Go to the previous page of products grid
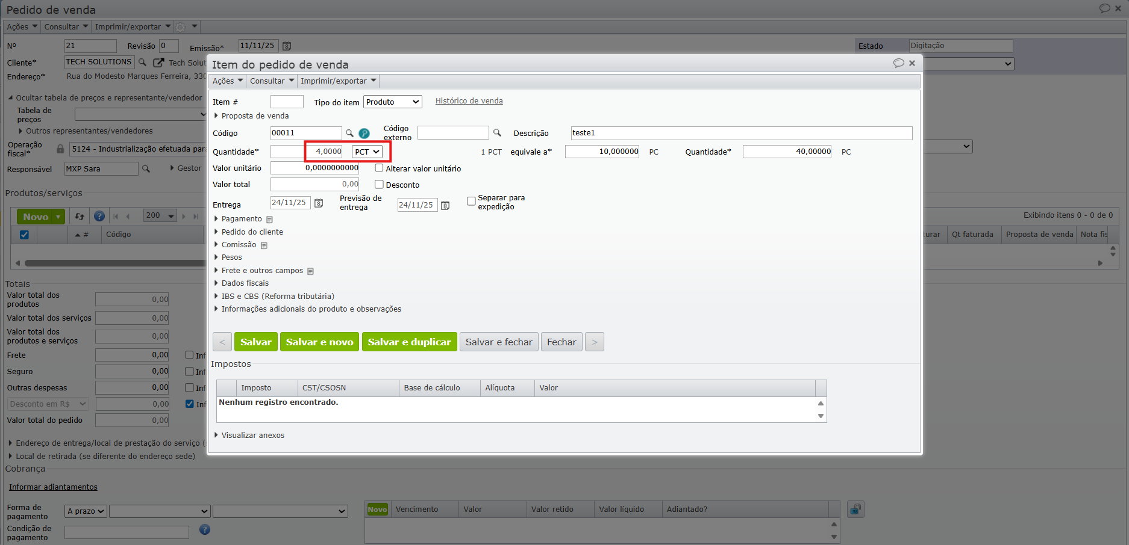The image size is (1129, 545). [x=128, y=217]
